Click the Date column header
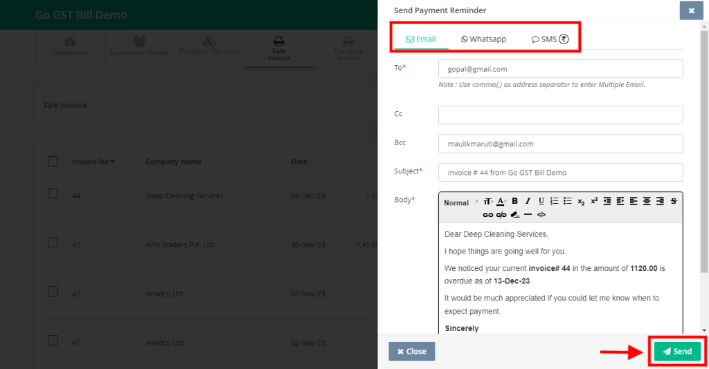 pos(299,162)
